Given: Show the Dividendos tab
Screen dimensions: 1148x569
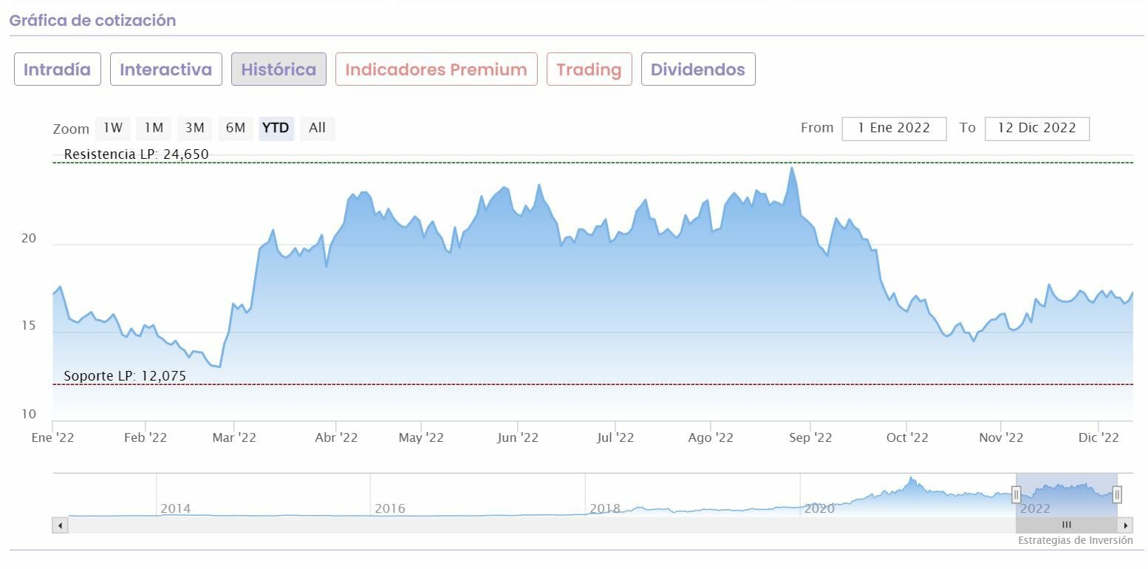Looking at the screenshot, I should point(697,69).
